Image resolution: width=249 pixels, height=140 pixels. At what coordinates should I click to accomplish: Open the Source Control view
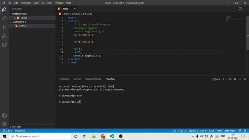[4, 27]
